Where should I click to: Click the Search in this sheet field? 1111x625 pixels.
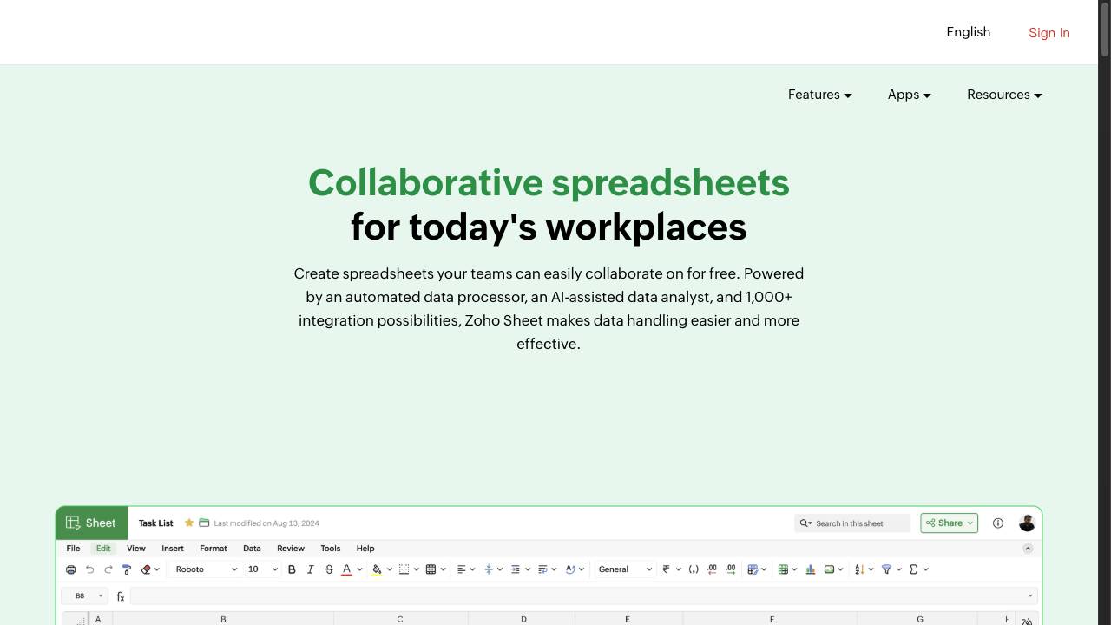852,523
